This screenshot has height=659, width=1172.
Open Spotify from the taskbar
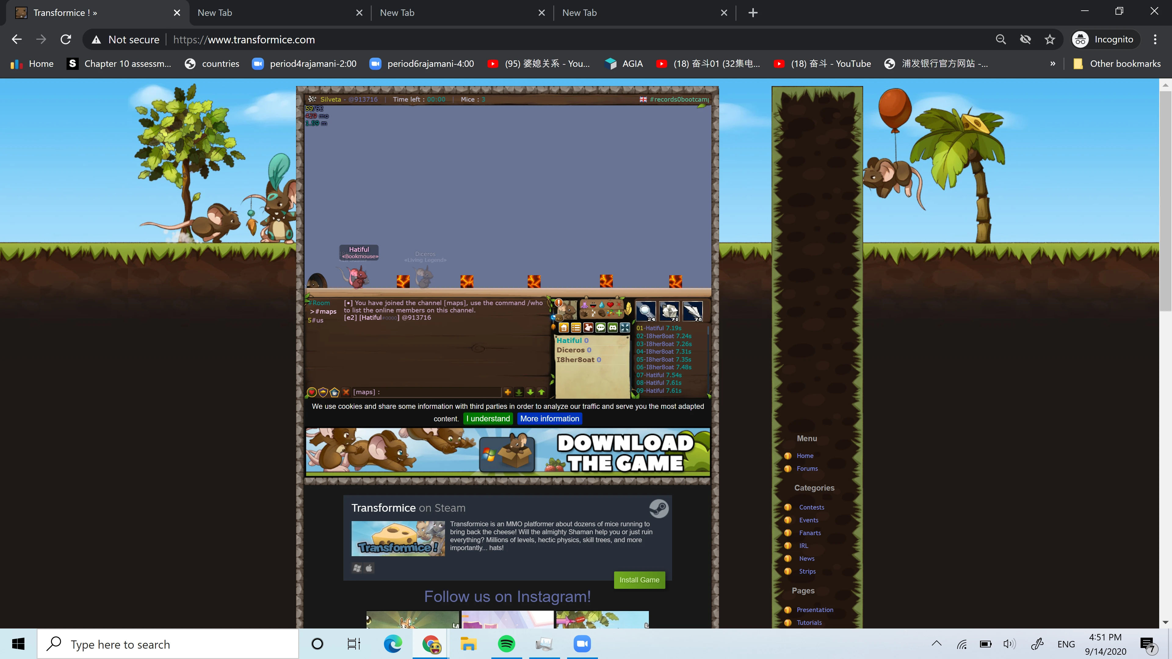pos(506,644)
